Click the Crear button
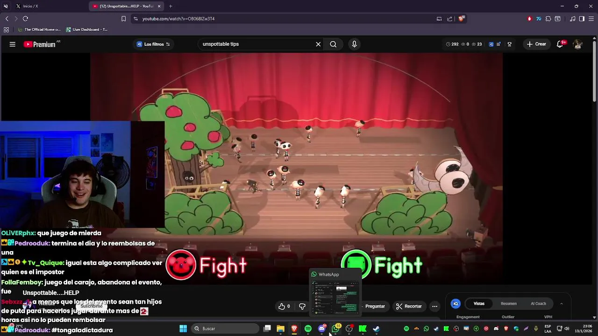 click(x=536, y=44)
